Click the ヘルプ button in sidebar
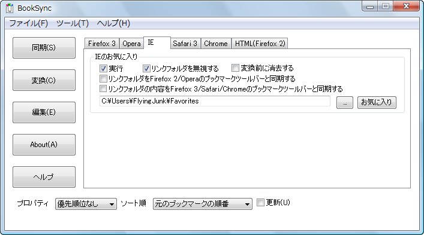This screenshot has width=424, height=235. pyautogui.click(x=44, y=177)
